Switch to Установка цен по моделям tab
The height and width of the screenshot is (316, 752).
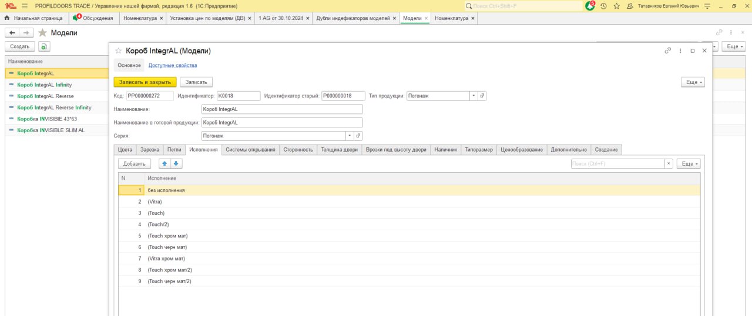tap(207, 18)
